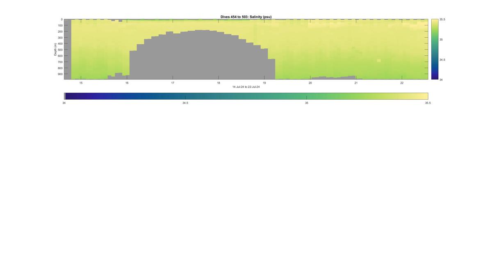Click "34.5" label on the vertical colorbar
The image size is (492, 255).
tap(442, 59)
